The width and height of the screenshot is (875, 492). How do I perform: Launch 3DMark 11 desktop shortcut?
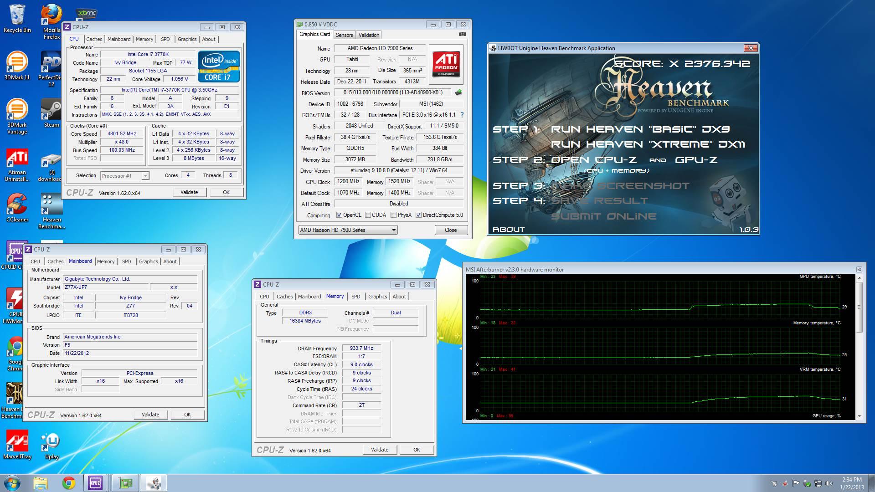click(x=17, y=66)
